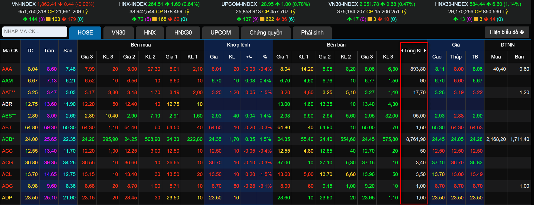534x205 pixels.
Task: Open the UPCOM tab
Action: (221, 33)
